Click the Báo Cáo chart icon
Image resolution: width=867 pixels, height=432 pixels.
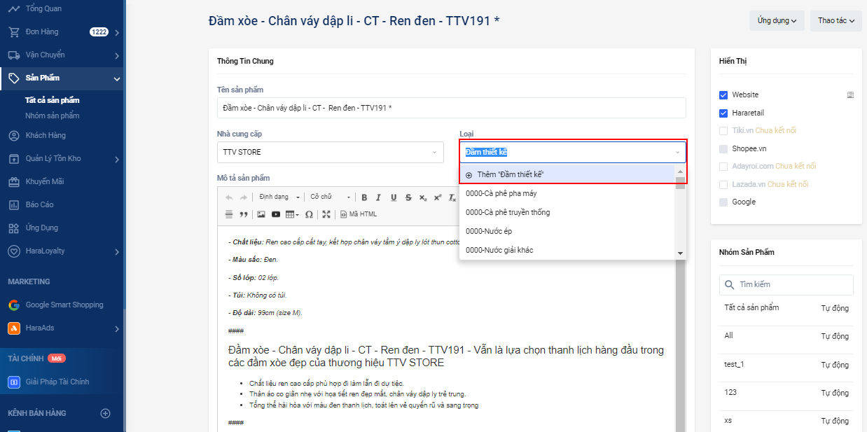pos(13,204)
